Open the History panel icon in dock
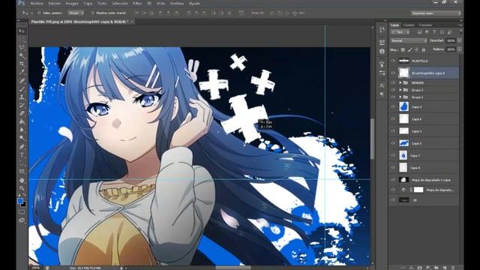The width and height of the screenshot is (480, 270). (382, 30)
